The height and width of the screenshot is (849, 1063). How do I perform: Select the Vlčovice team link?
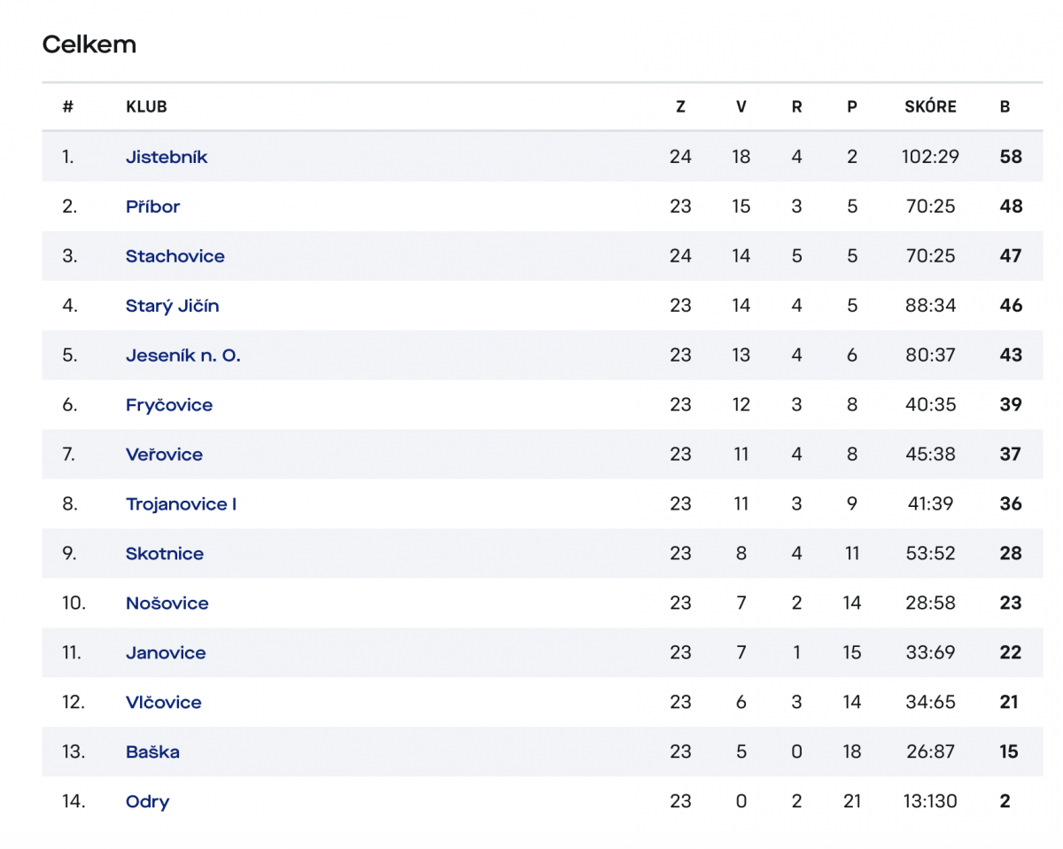point(164,703)
